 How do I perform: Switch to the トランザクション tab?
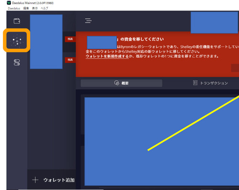coord(210,83)
